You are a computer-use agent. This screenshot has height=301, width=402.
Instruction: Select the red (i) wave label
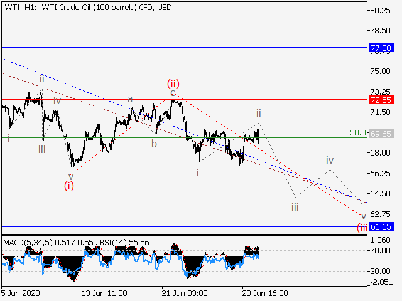pyautogui.click(x=69, y=186)
